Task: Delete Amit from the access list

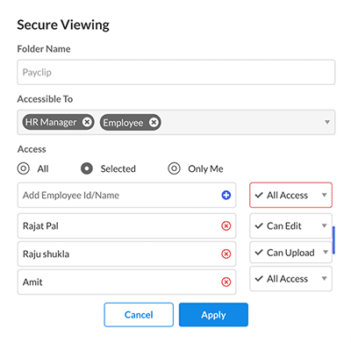Action: click(x=226, y=282)
